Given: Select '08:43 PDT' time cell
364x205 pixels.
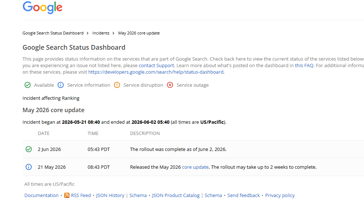Looking at the screenshot, I should pos(99,167).
